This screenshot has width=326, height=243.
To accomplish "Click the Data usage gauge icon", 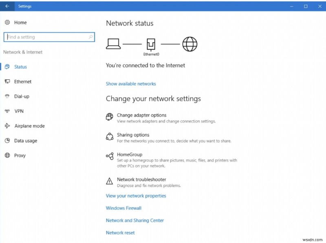I will [8, 140].
